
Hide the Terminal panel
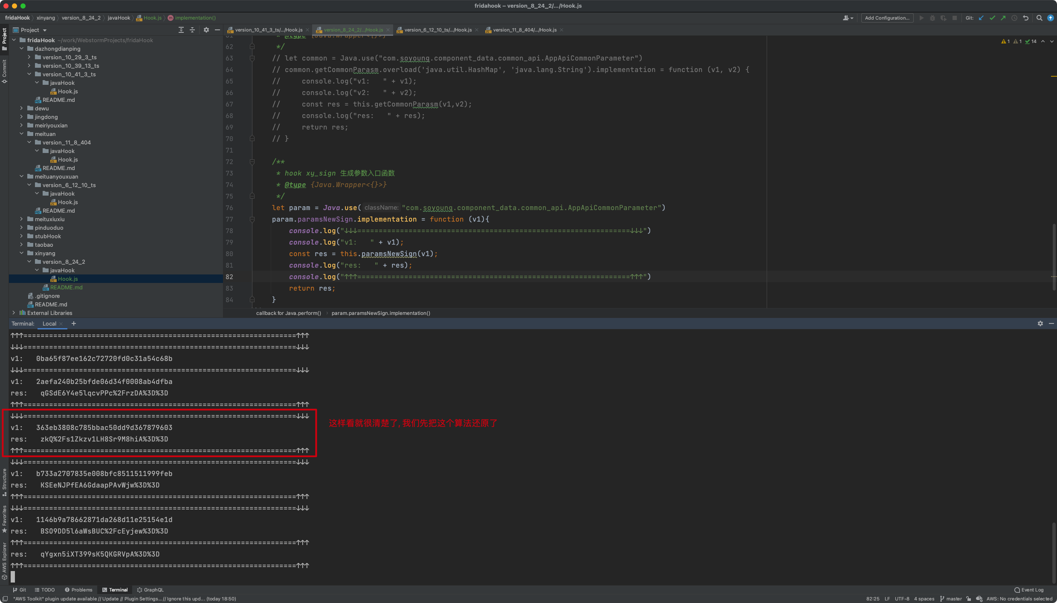(x=1051, y=323)
